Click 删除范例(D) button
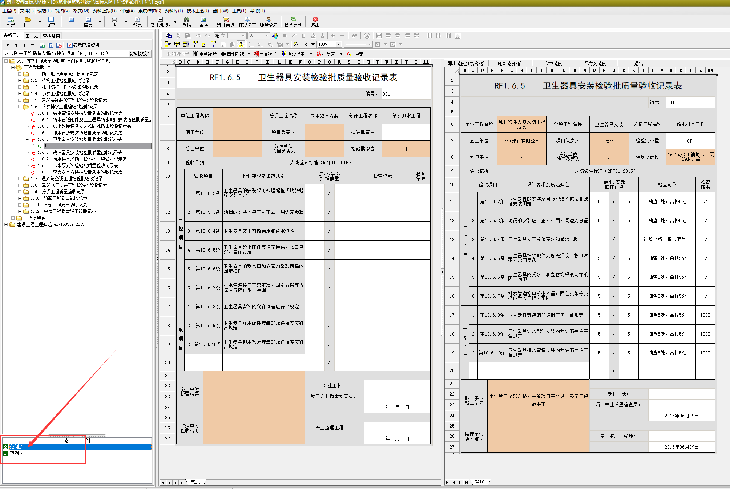 pyautogui.click(x=509, y=64)
